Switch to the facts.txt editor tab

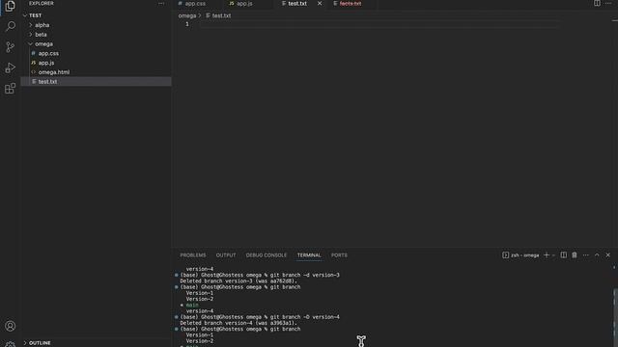[350, 4]
